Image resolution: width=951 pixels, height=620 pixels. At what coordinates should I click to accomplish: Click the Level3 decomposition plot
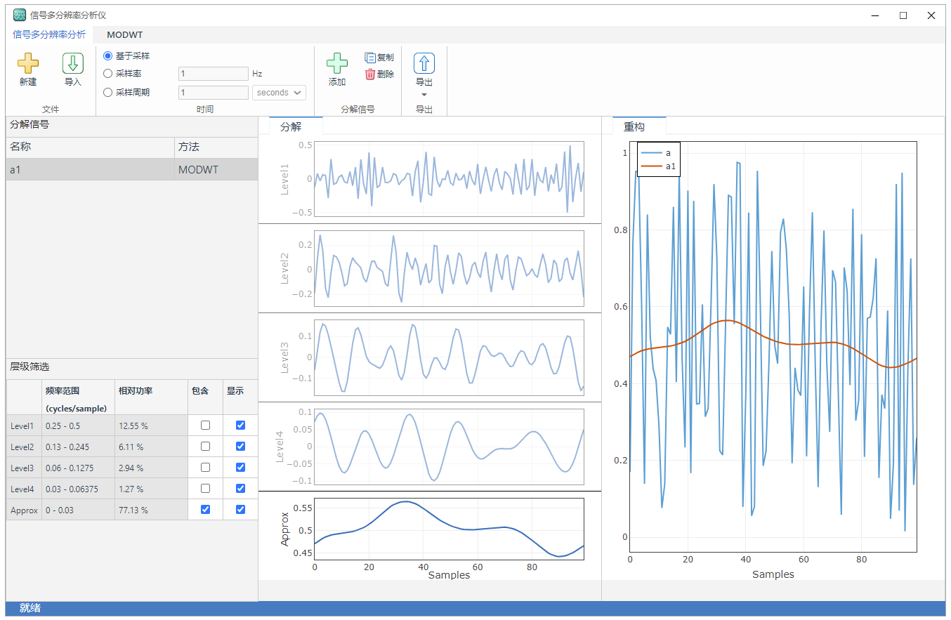click(449, 357)
